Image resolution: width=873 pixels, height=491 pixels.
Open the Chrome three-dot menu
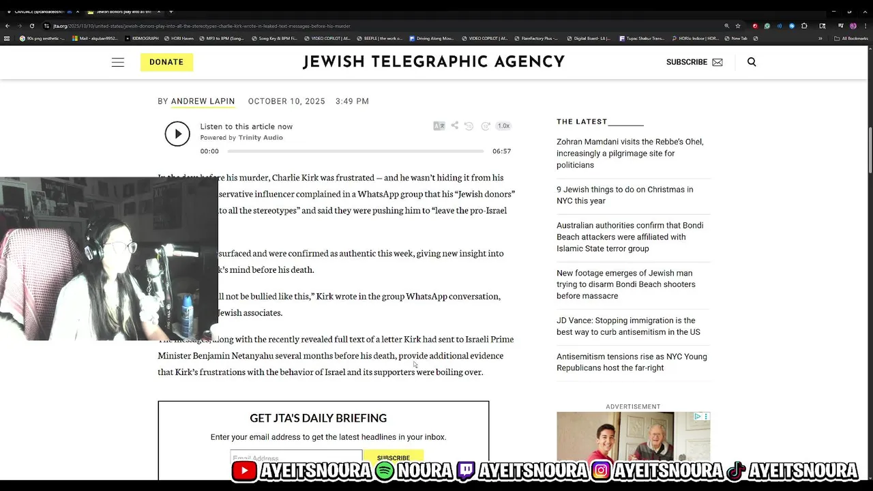point(865,26)
